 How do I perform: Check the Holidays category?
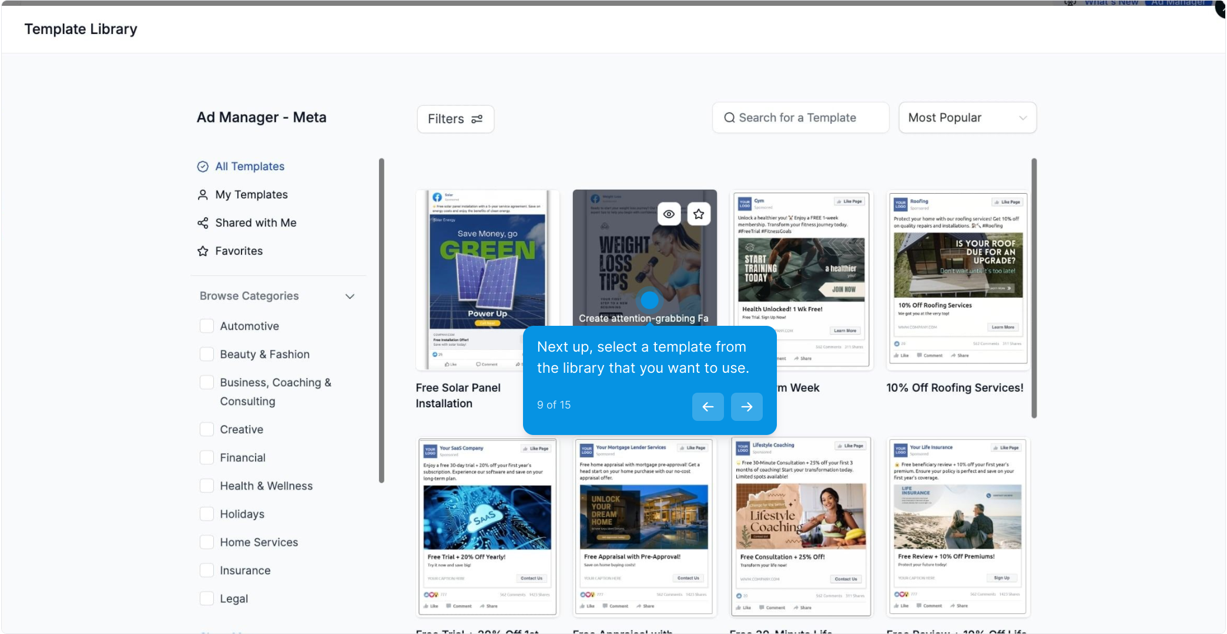tap(207, 514)
